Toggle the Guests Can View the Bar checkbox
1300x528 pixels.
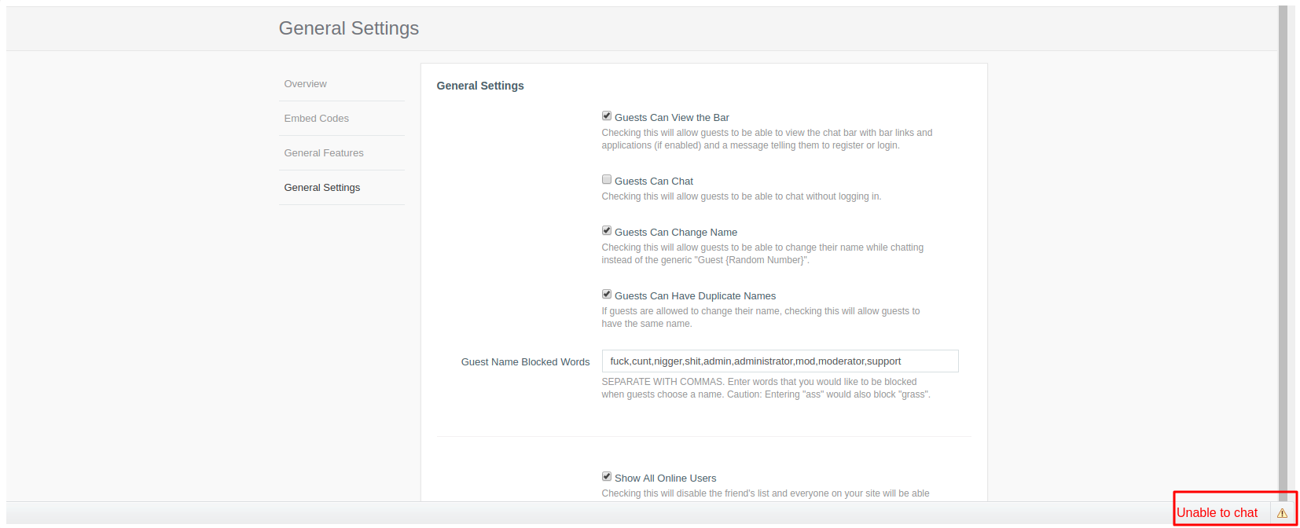click(607, 116)
